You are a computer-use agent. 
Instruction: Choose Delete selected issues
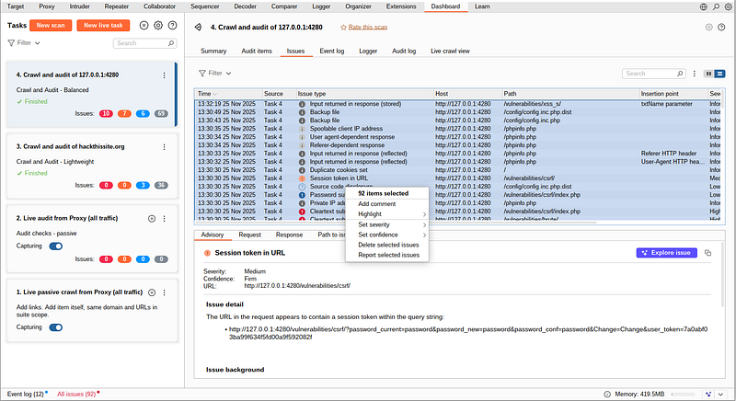point(386,245)
